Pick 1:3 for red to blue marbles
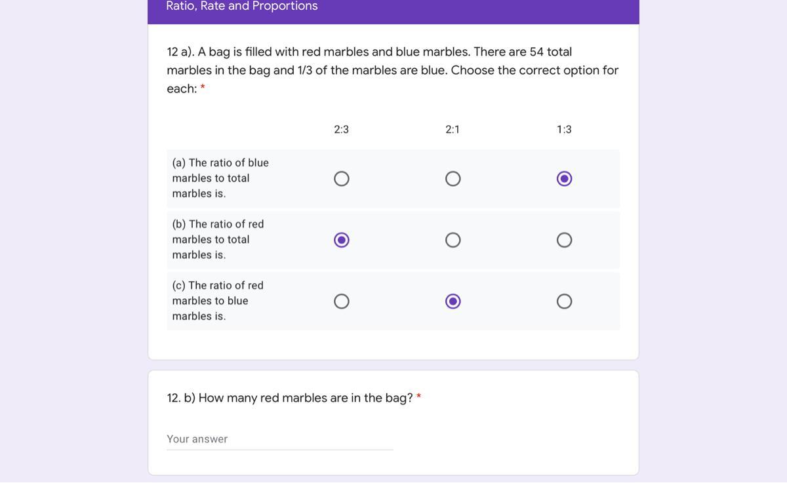 click(x=564, y=301)
